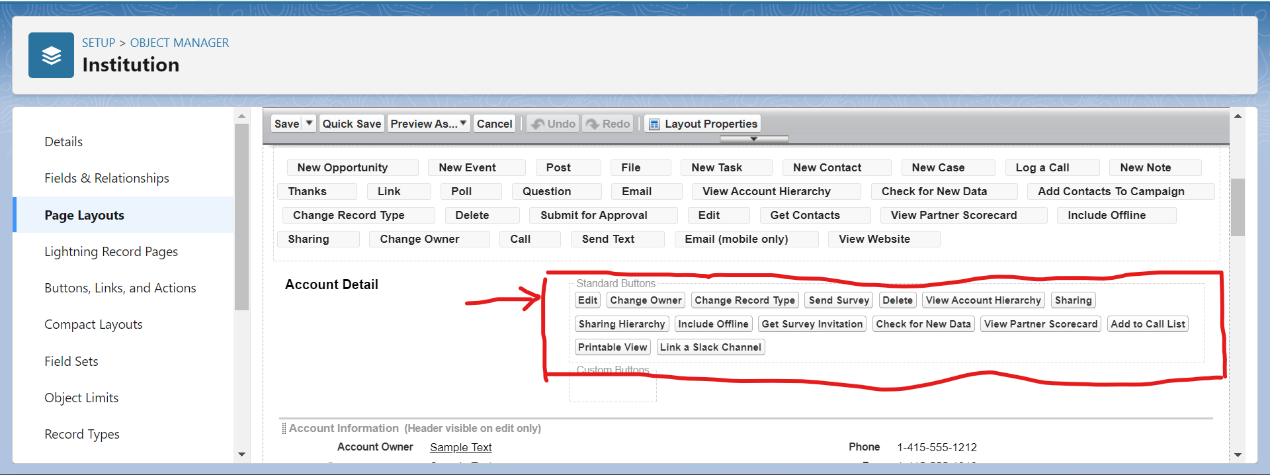Click the Change Owner standard button
The image size is (1270, 475).
point(646,300)
